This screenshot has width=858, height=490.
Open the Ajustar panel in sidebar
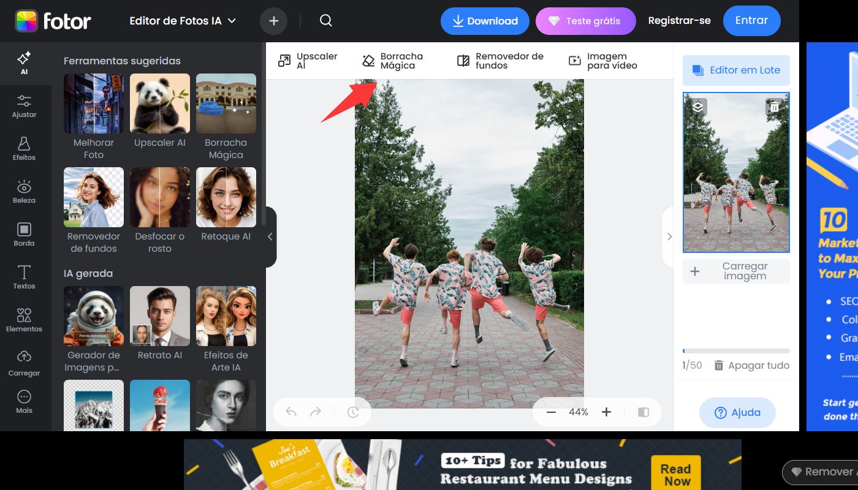point(24,106)
